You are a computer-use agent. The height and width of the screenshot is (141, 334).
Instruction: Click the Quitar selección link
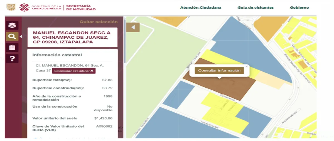(x=99, y=22)
